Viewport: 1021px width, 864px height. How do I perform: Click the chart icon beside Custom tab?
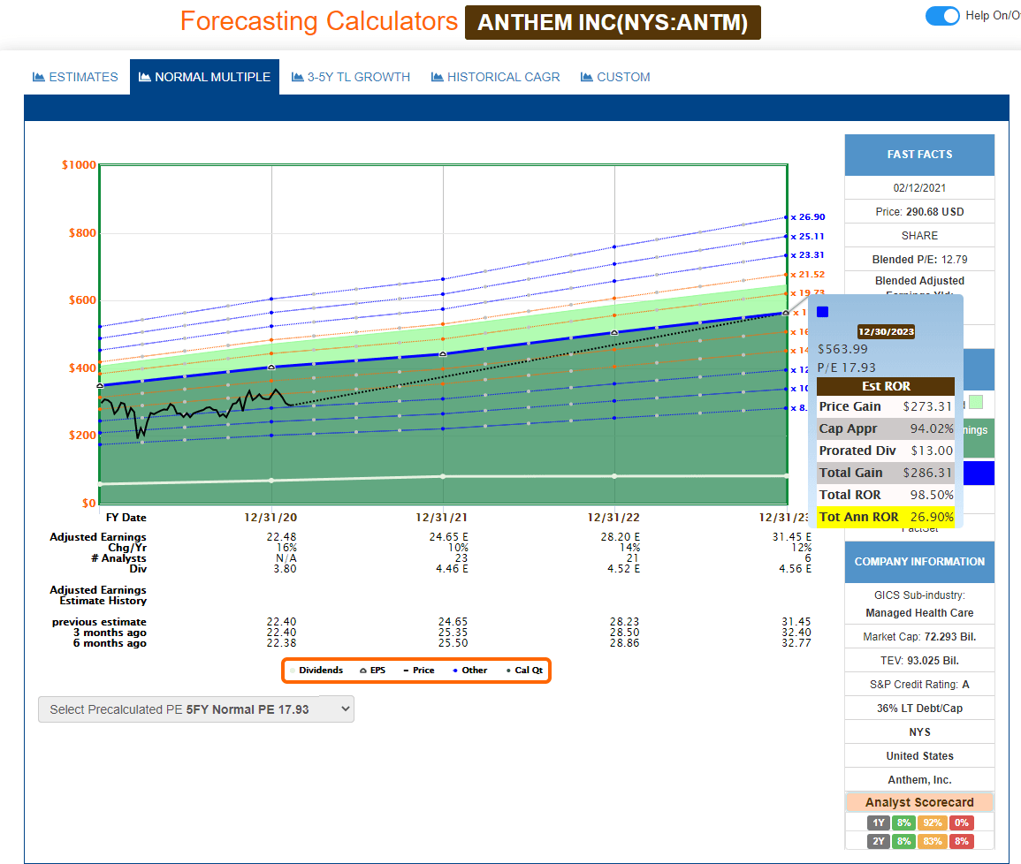(x=587, y=78)
